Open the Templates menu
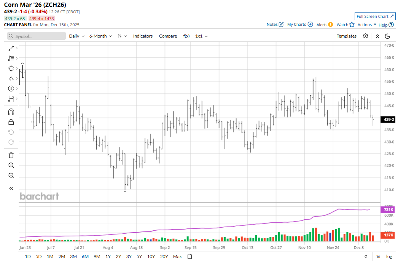406x266 pixels. pos(346,36)
